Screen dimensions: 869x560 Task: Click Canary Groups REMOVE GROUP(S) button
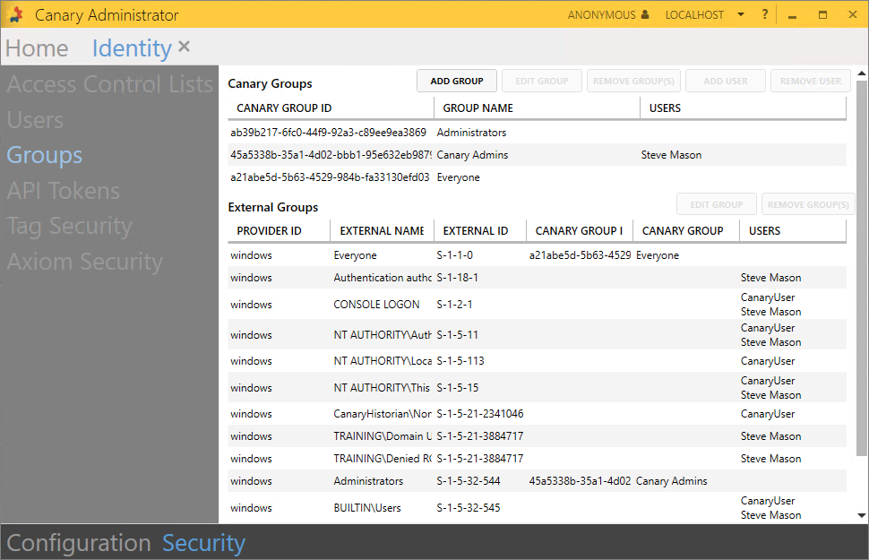[633, 81]
